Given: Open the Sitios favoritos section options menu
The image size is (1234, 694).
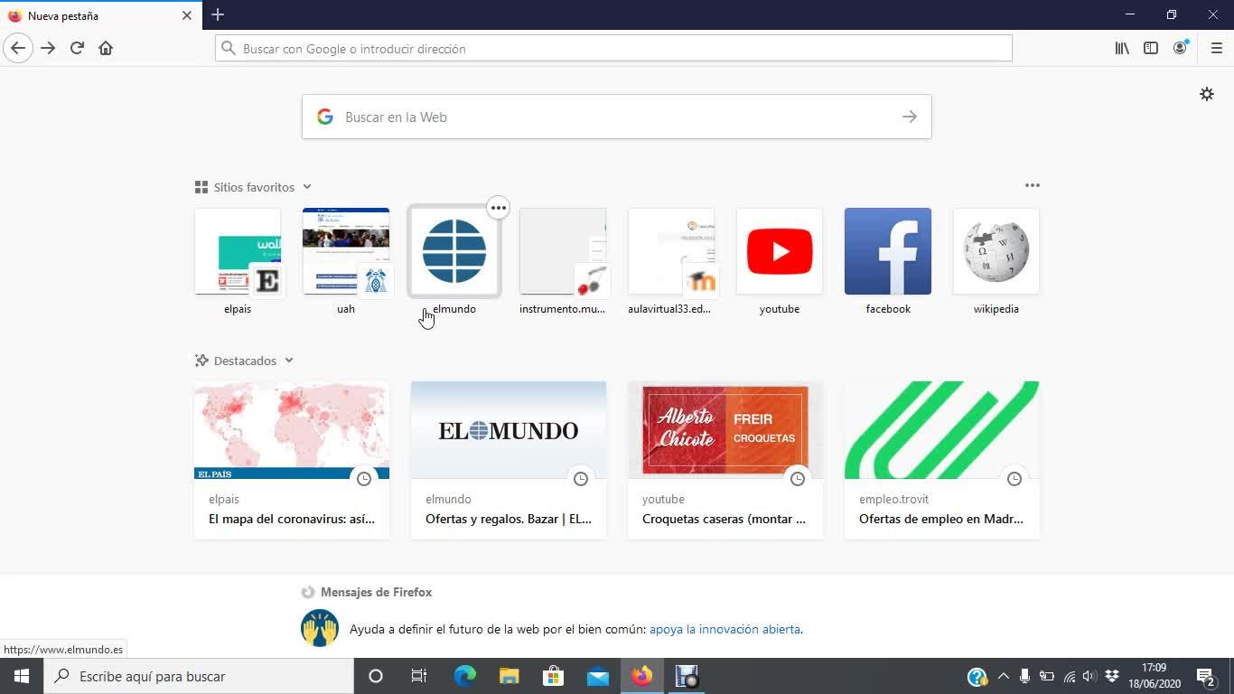Looking at the screenshot, I should [1033, 185].
